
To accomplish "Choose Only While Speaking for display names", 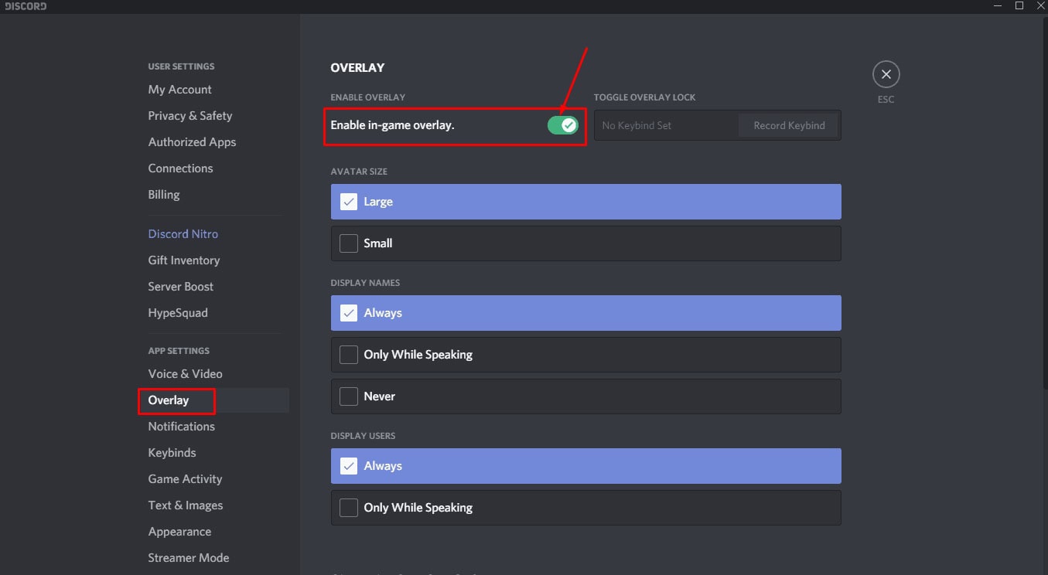I will click(349, 355).
